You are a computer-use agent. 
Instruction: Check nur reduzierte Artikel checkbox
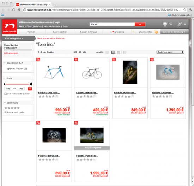pyautogui.click(x=5, y=94)
